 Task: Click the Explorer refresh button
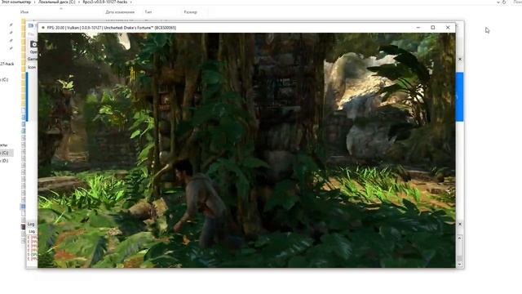(504, 2)
